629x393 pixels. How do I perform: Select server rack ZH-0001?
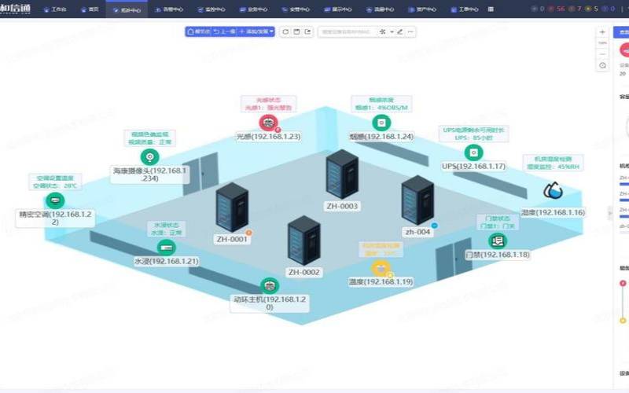(x=232, y=208)
